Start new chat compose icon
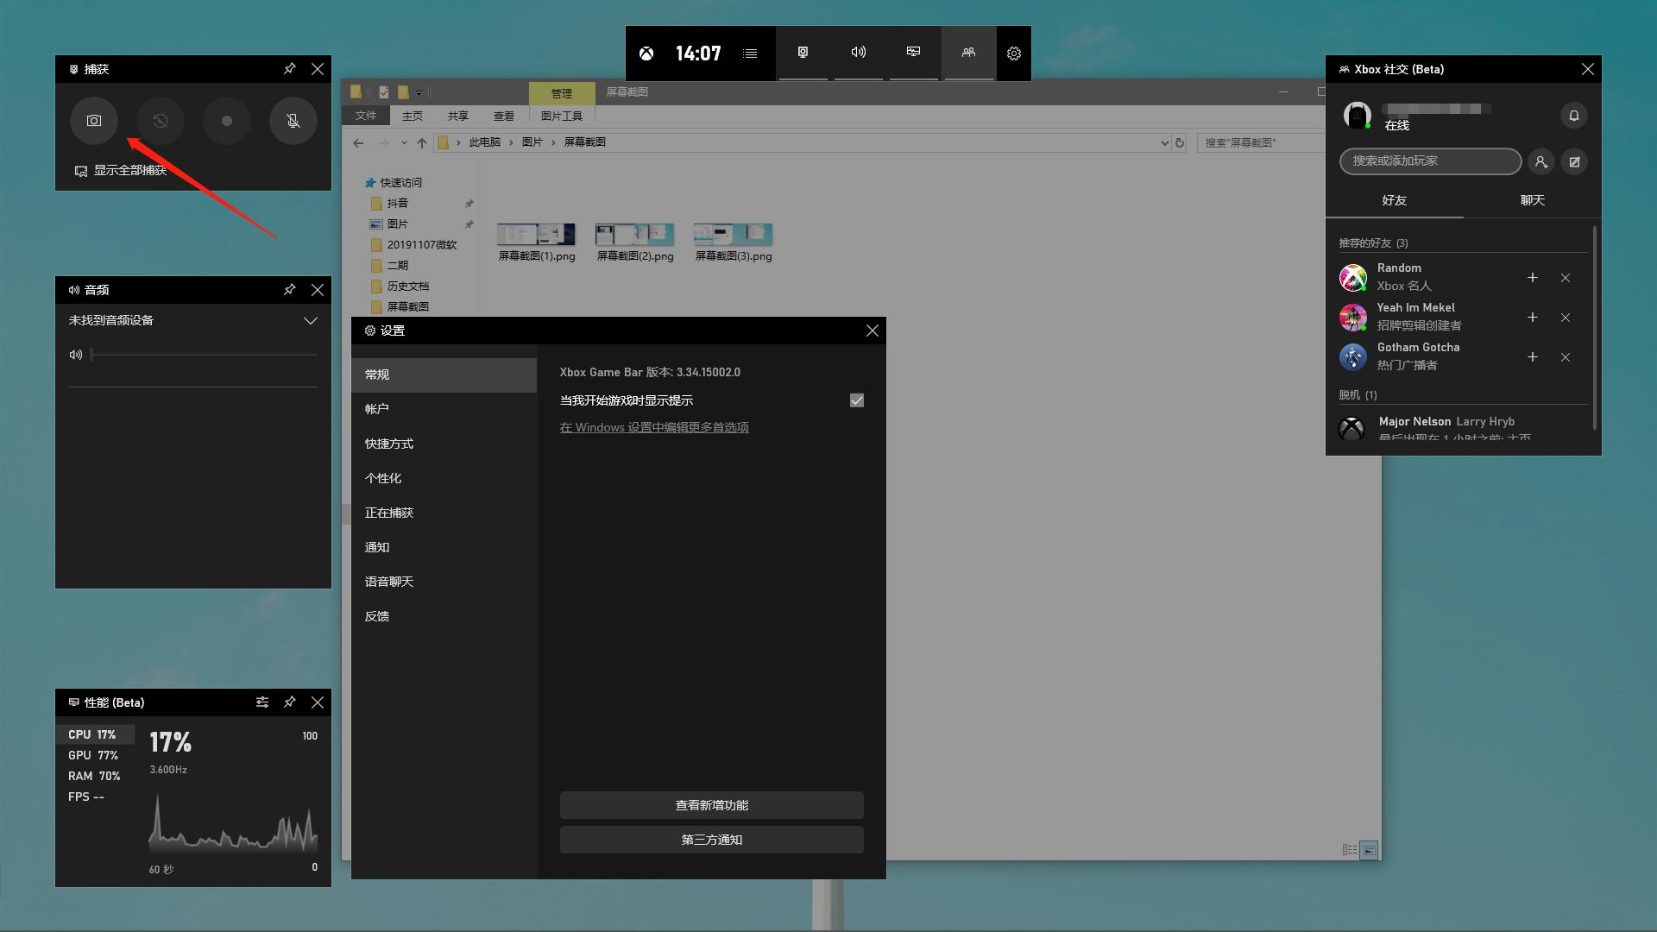Screen dimensions: 1657x932 click(1574, 161)
